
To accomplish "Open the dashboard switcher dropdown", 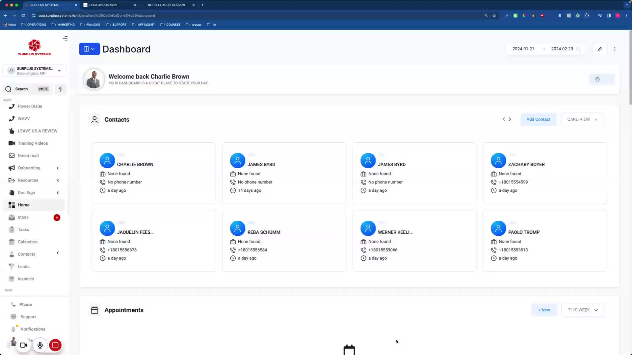I will (x=89, y=49).
